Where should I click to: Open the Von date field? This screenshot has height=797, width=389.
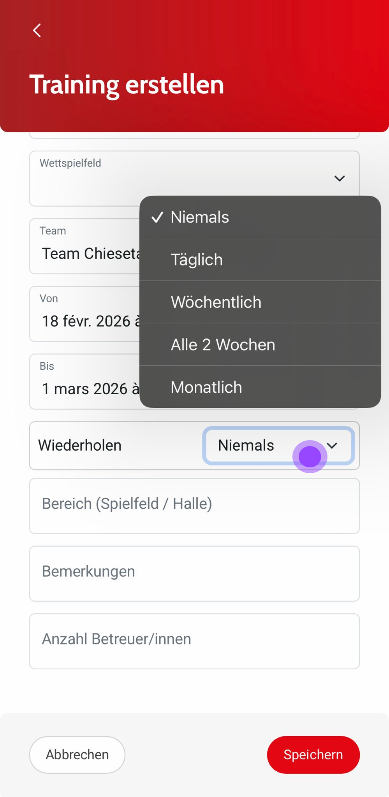pyautogui.click(x=84, y=314)
